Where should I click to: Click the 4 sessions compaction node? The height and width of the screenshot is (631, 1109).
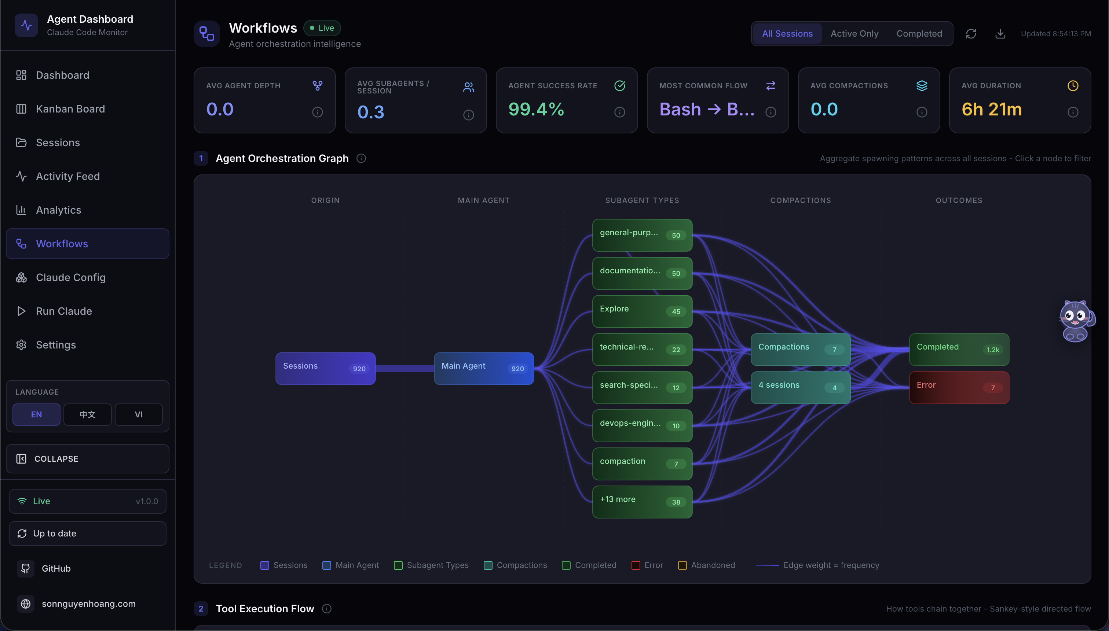pyautogui.click(x=801, y=388)
